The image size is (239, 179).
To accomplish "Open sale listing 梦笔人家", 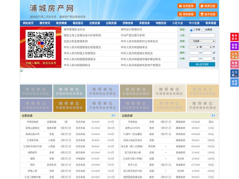I will click(33, 171).
